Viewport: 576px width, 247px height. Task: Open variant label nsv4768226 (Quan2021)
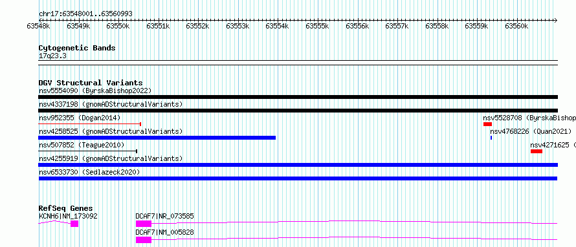click(531, 131)
